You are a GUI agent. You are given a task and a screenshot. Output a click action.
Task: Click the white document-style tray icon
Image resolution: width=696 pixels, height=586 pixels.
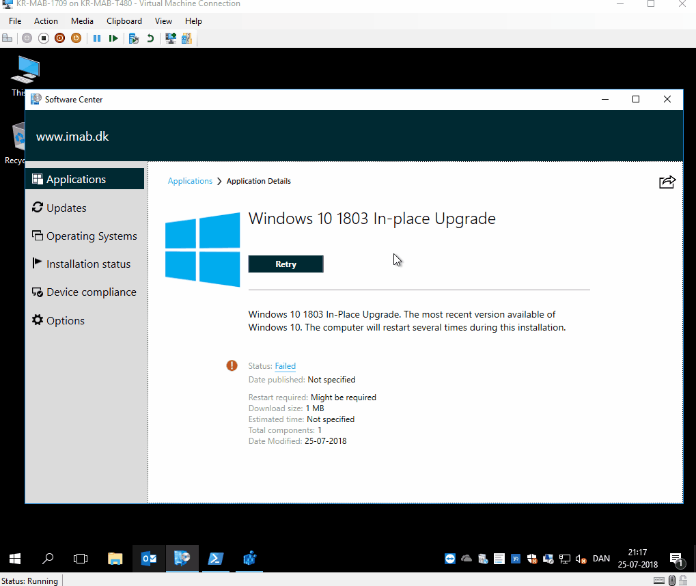(499, 559)
